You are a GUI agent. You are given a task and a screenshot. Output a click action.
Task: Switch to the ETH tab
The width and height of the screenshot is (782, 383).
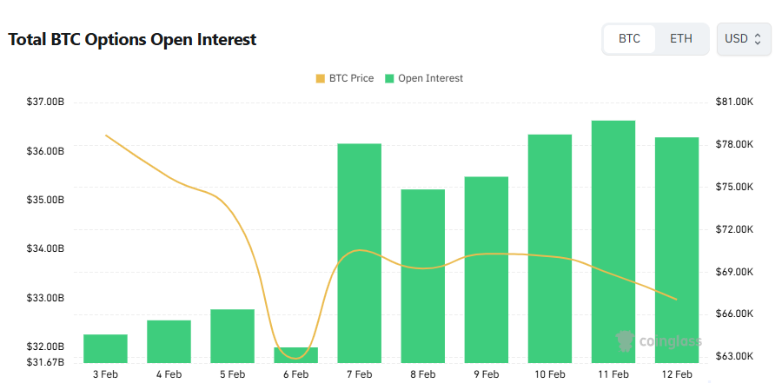681,39
